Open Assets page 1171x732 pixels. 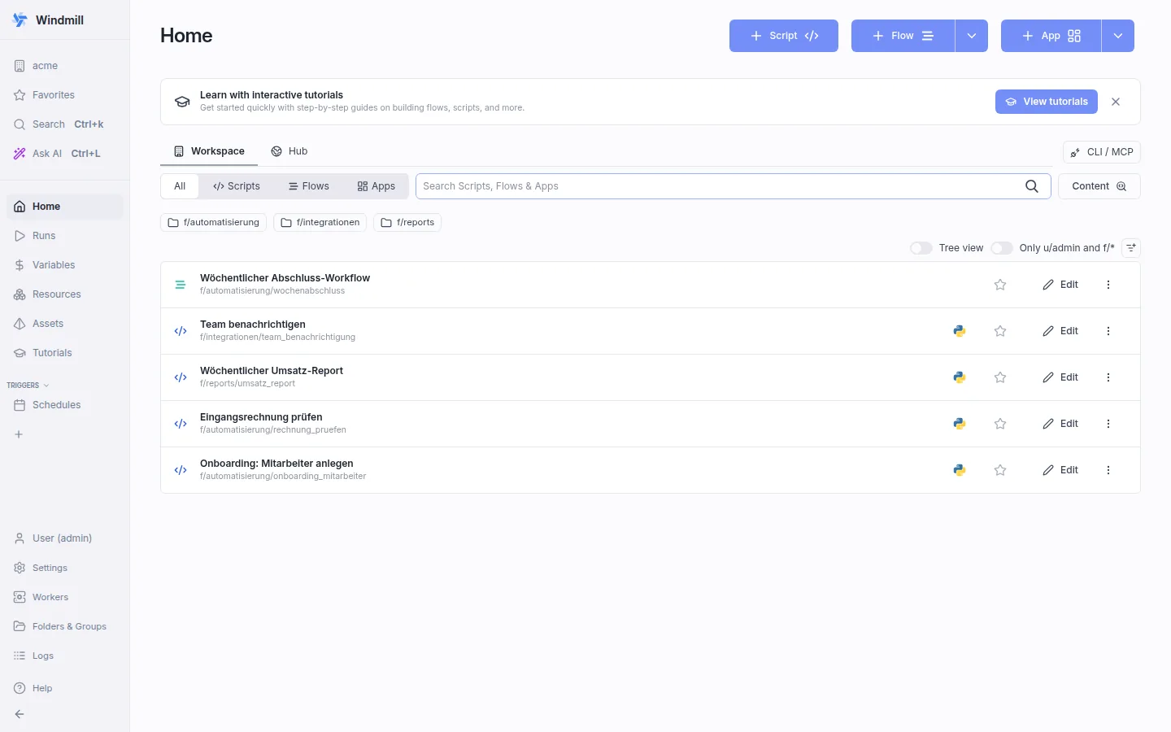(65, 324)
